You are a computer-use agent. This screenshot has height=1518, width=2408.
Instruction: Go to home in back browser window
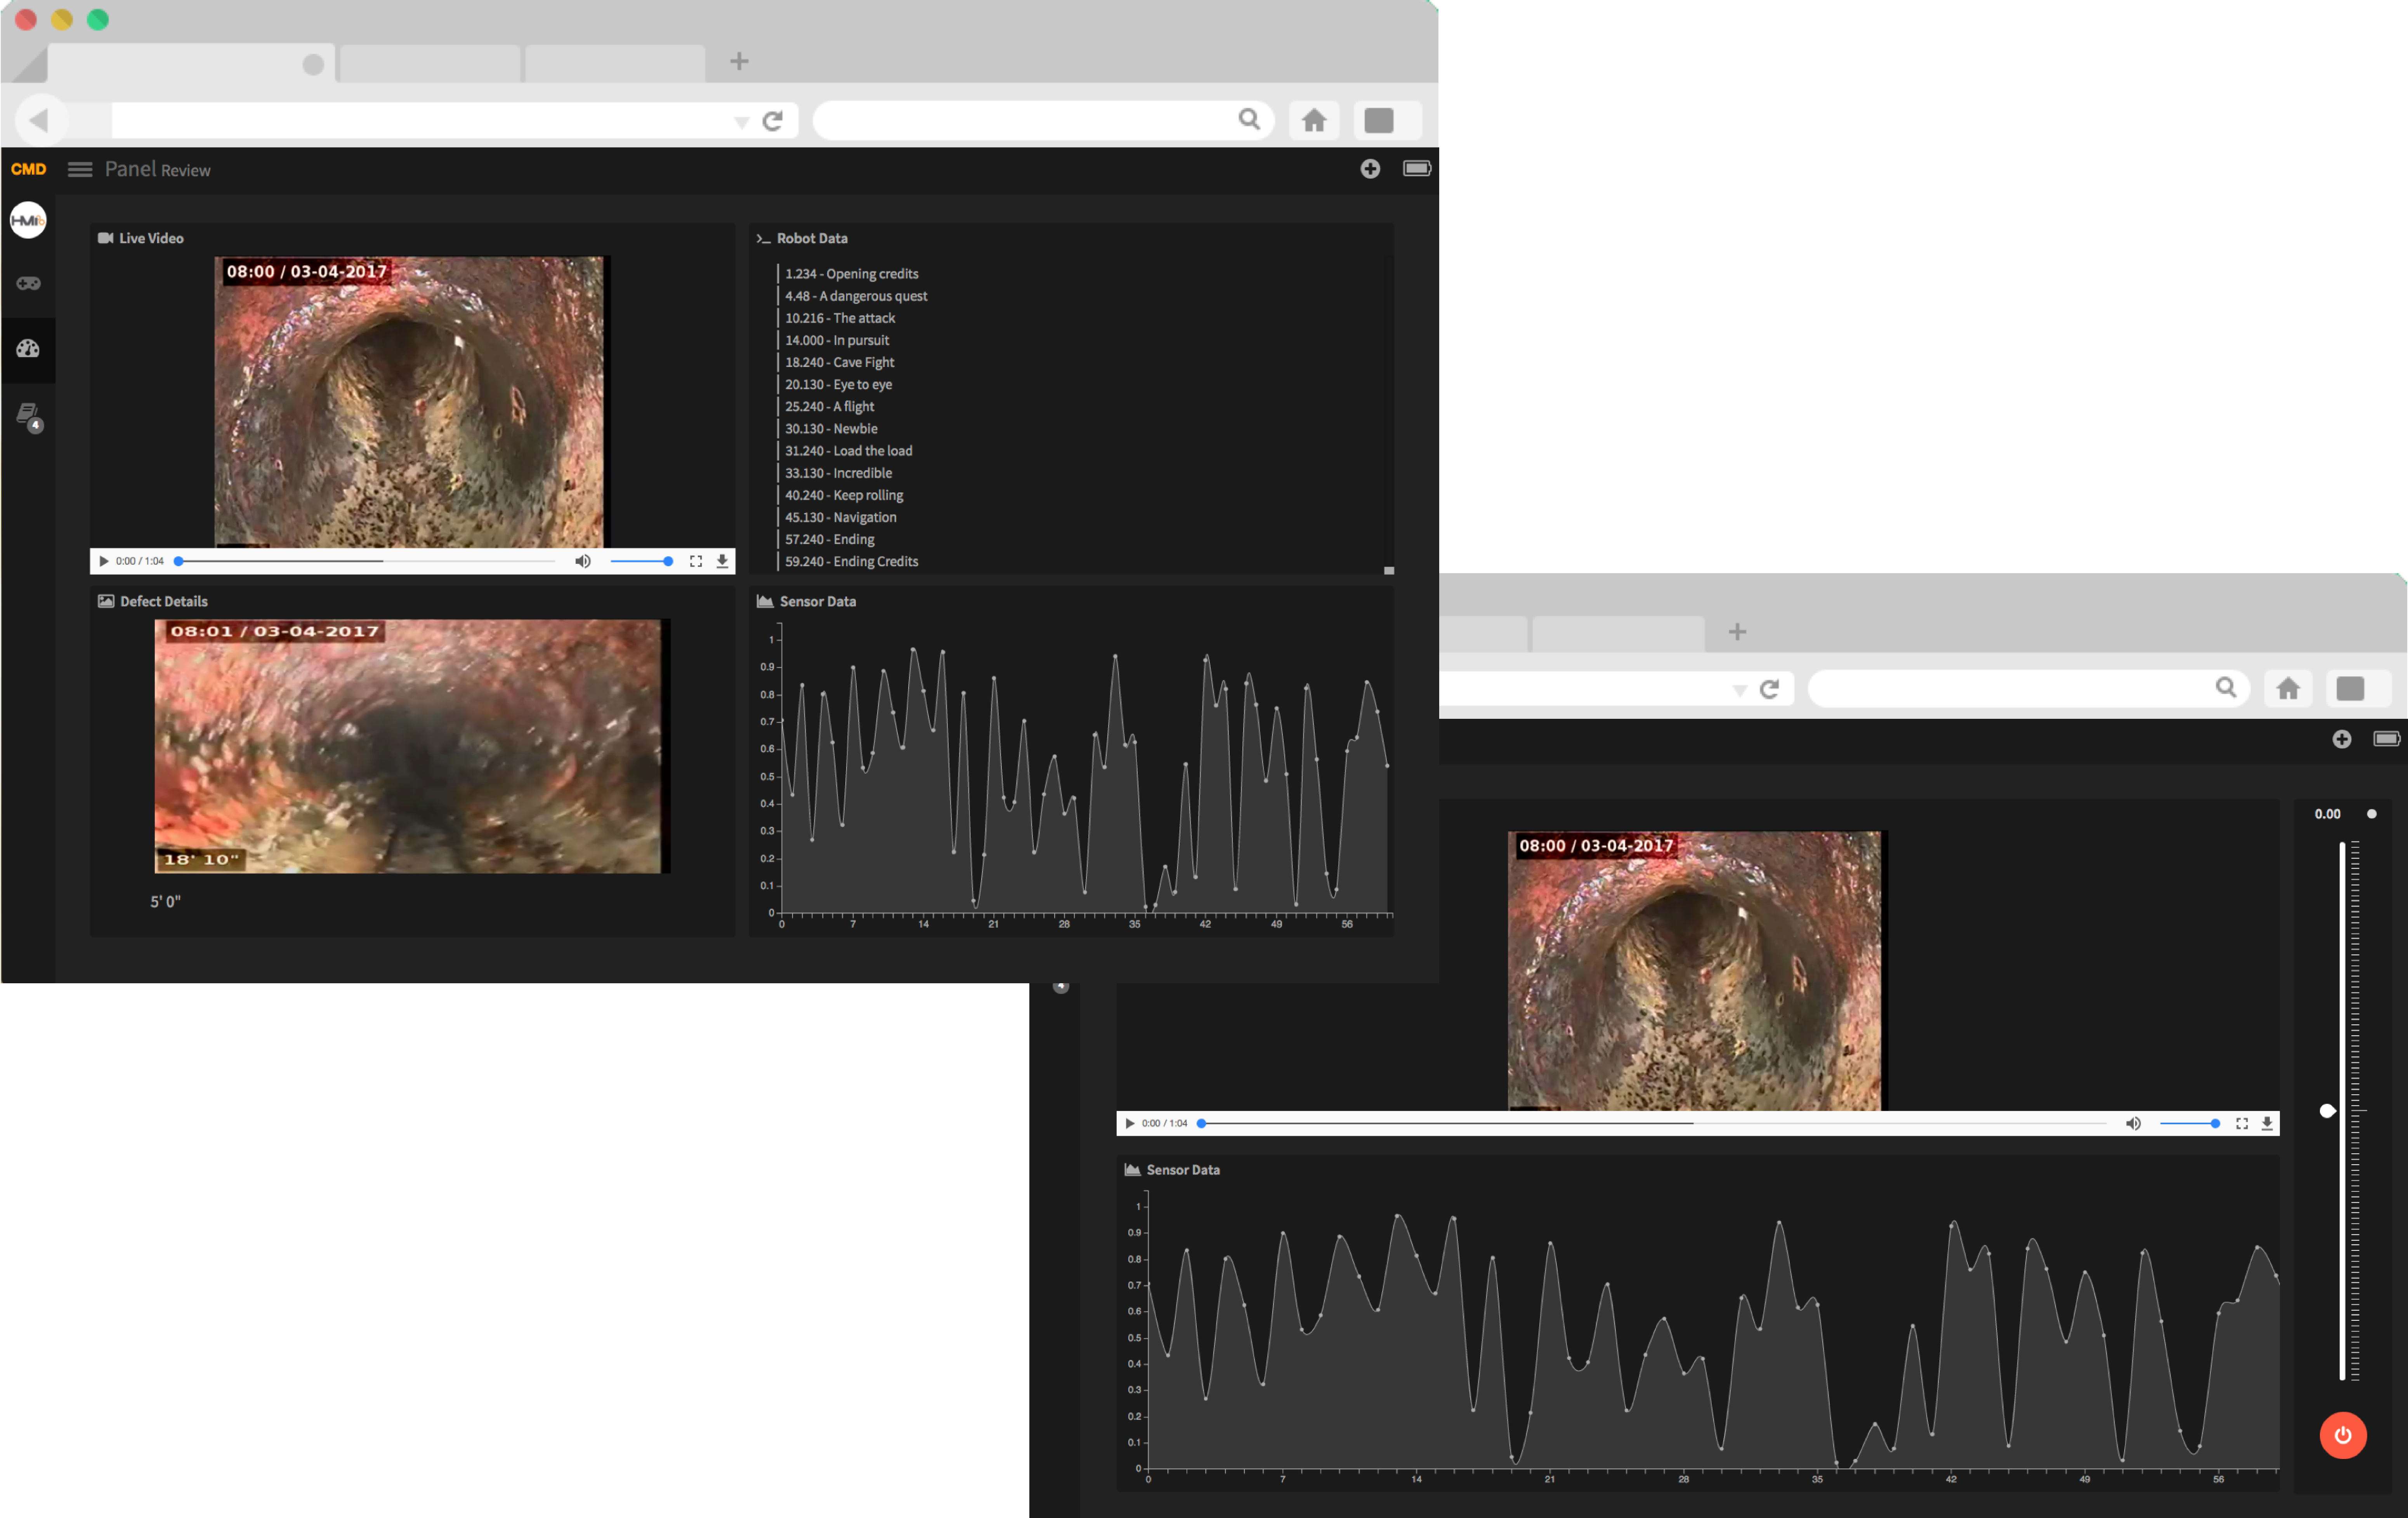coord(2288,689)
